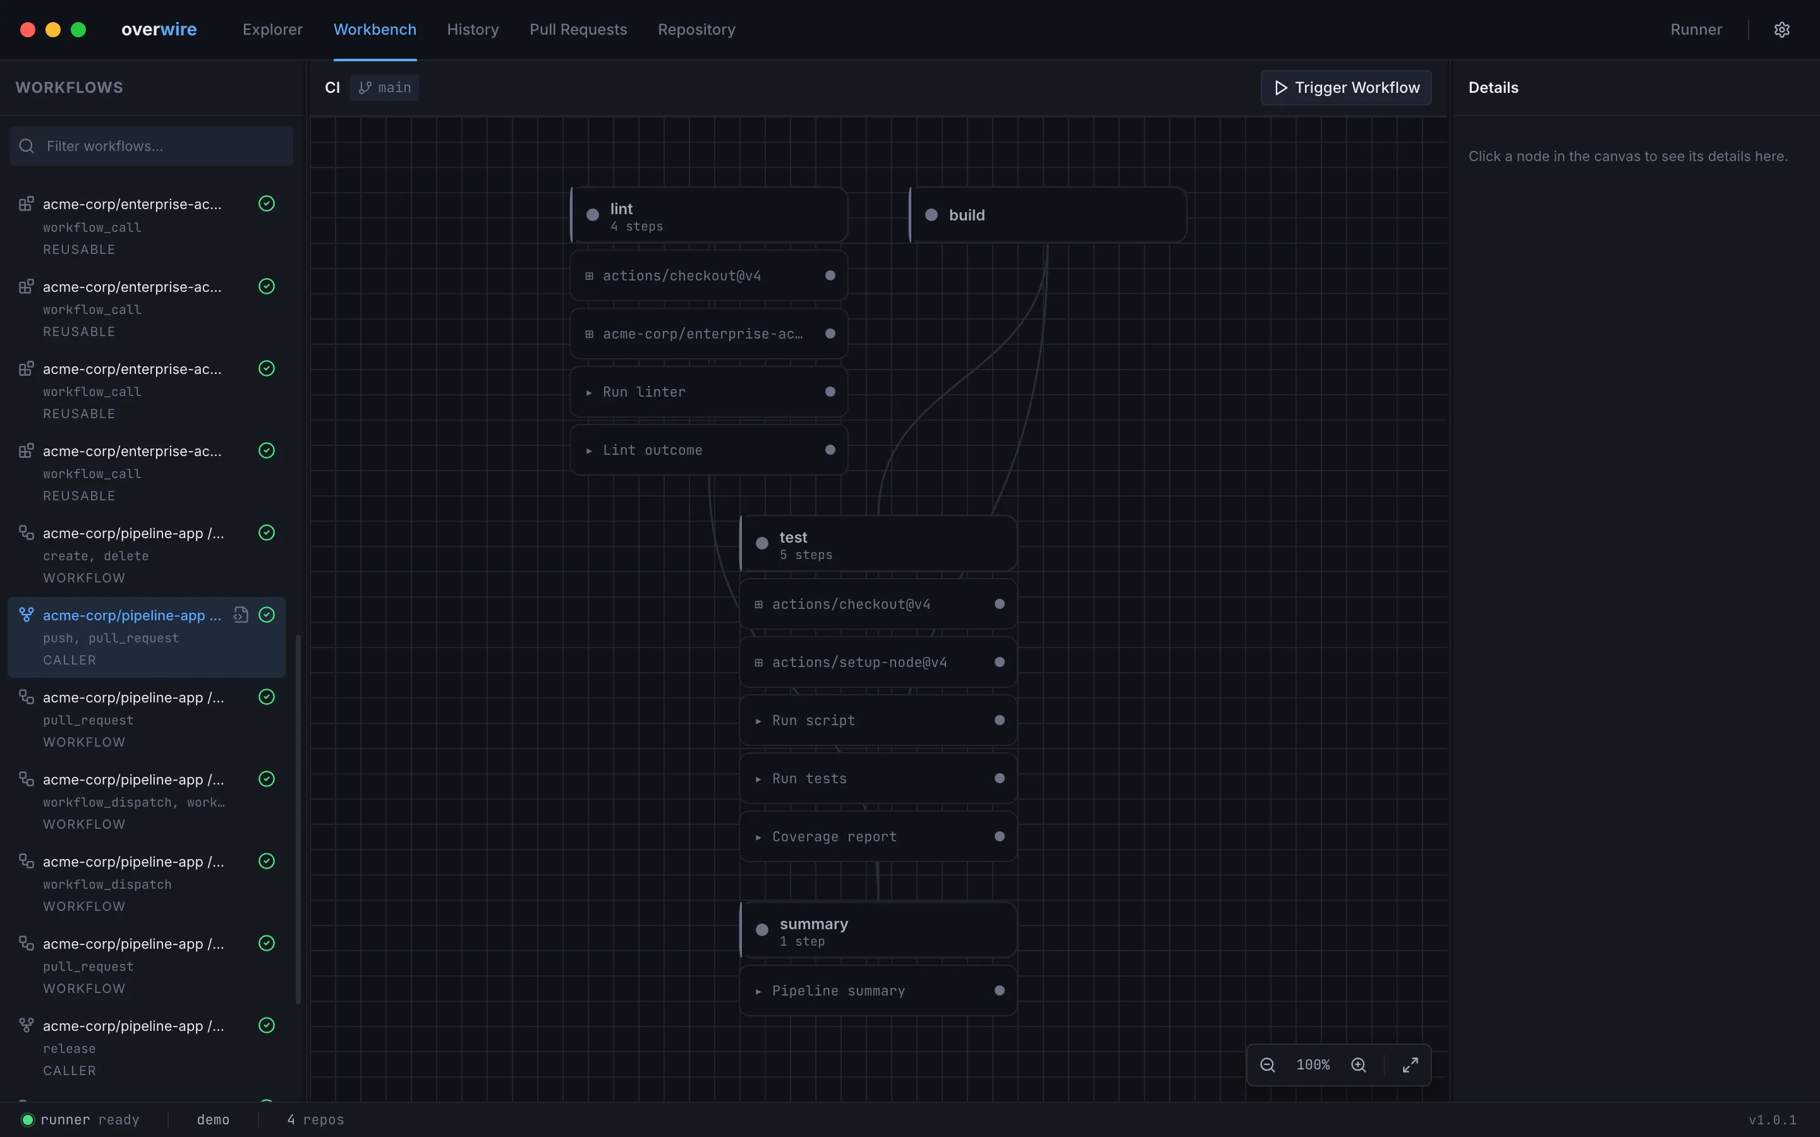Image resolution: width=1820 pixels, height=1137 pixels.
Task: Click the demo label in the status bar
Action: (213, 1120)
